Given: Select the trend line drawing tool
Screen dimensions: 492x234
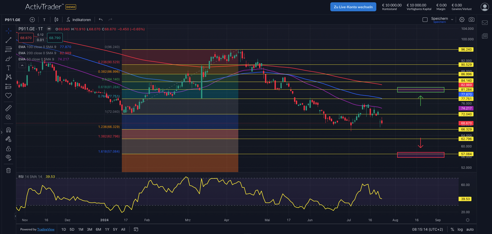Looking at the screenshot, I should click(x=8, y=40).
